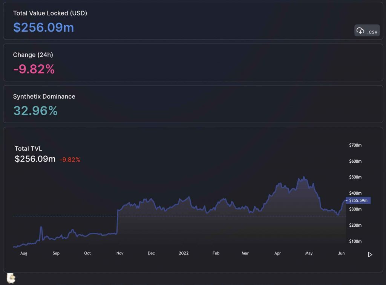386x285 pixels.
Task: Click the highlighted $355.59m price marker
Action: (x=357, y=201)
